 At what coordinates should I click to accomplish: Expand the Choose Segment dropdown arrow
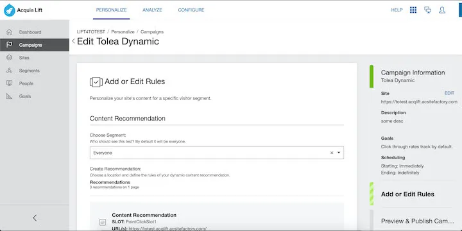tap(339, 153)
